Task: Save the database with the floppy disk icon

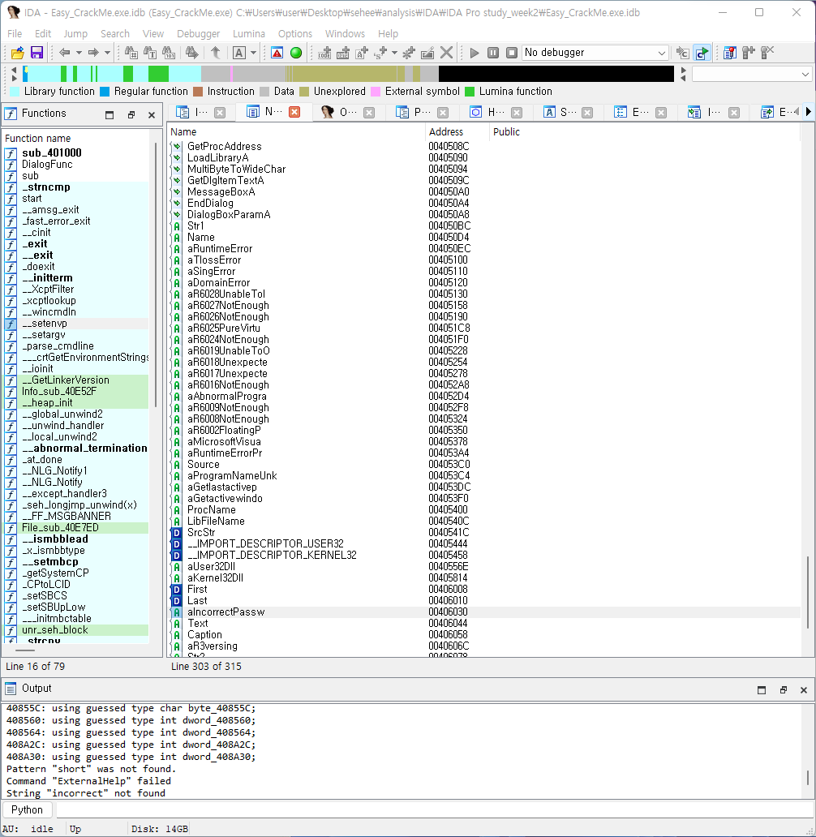Action: pos(37,53)
